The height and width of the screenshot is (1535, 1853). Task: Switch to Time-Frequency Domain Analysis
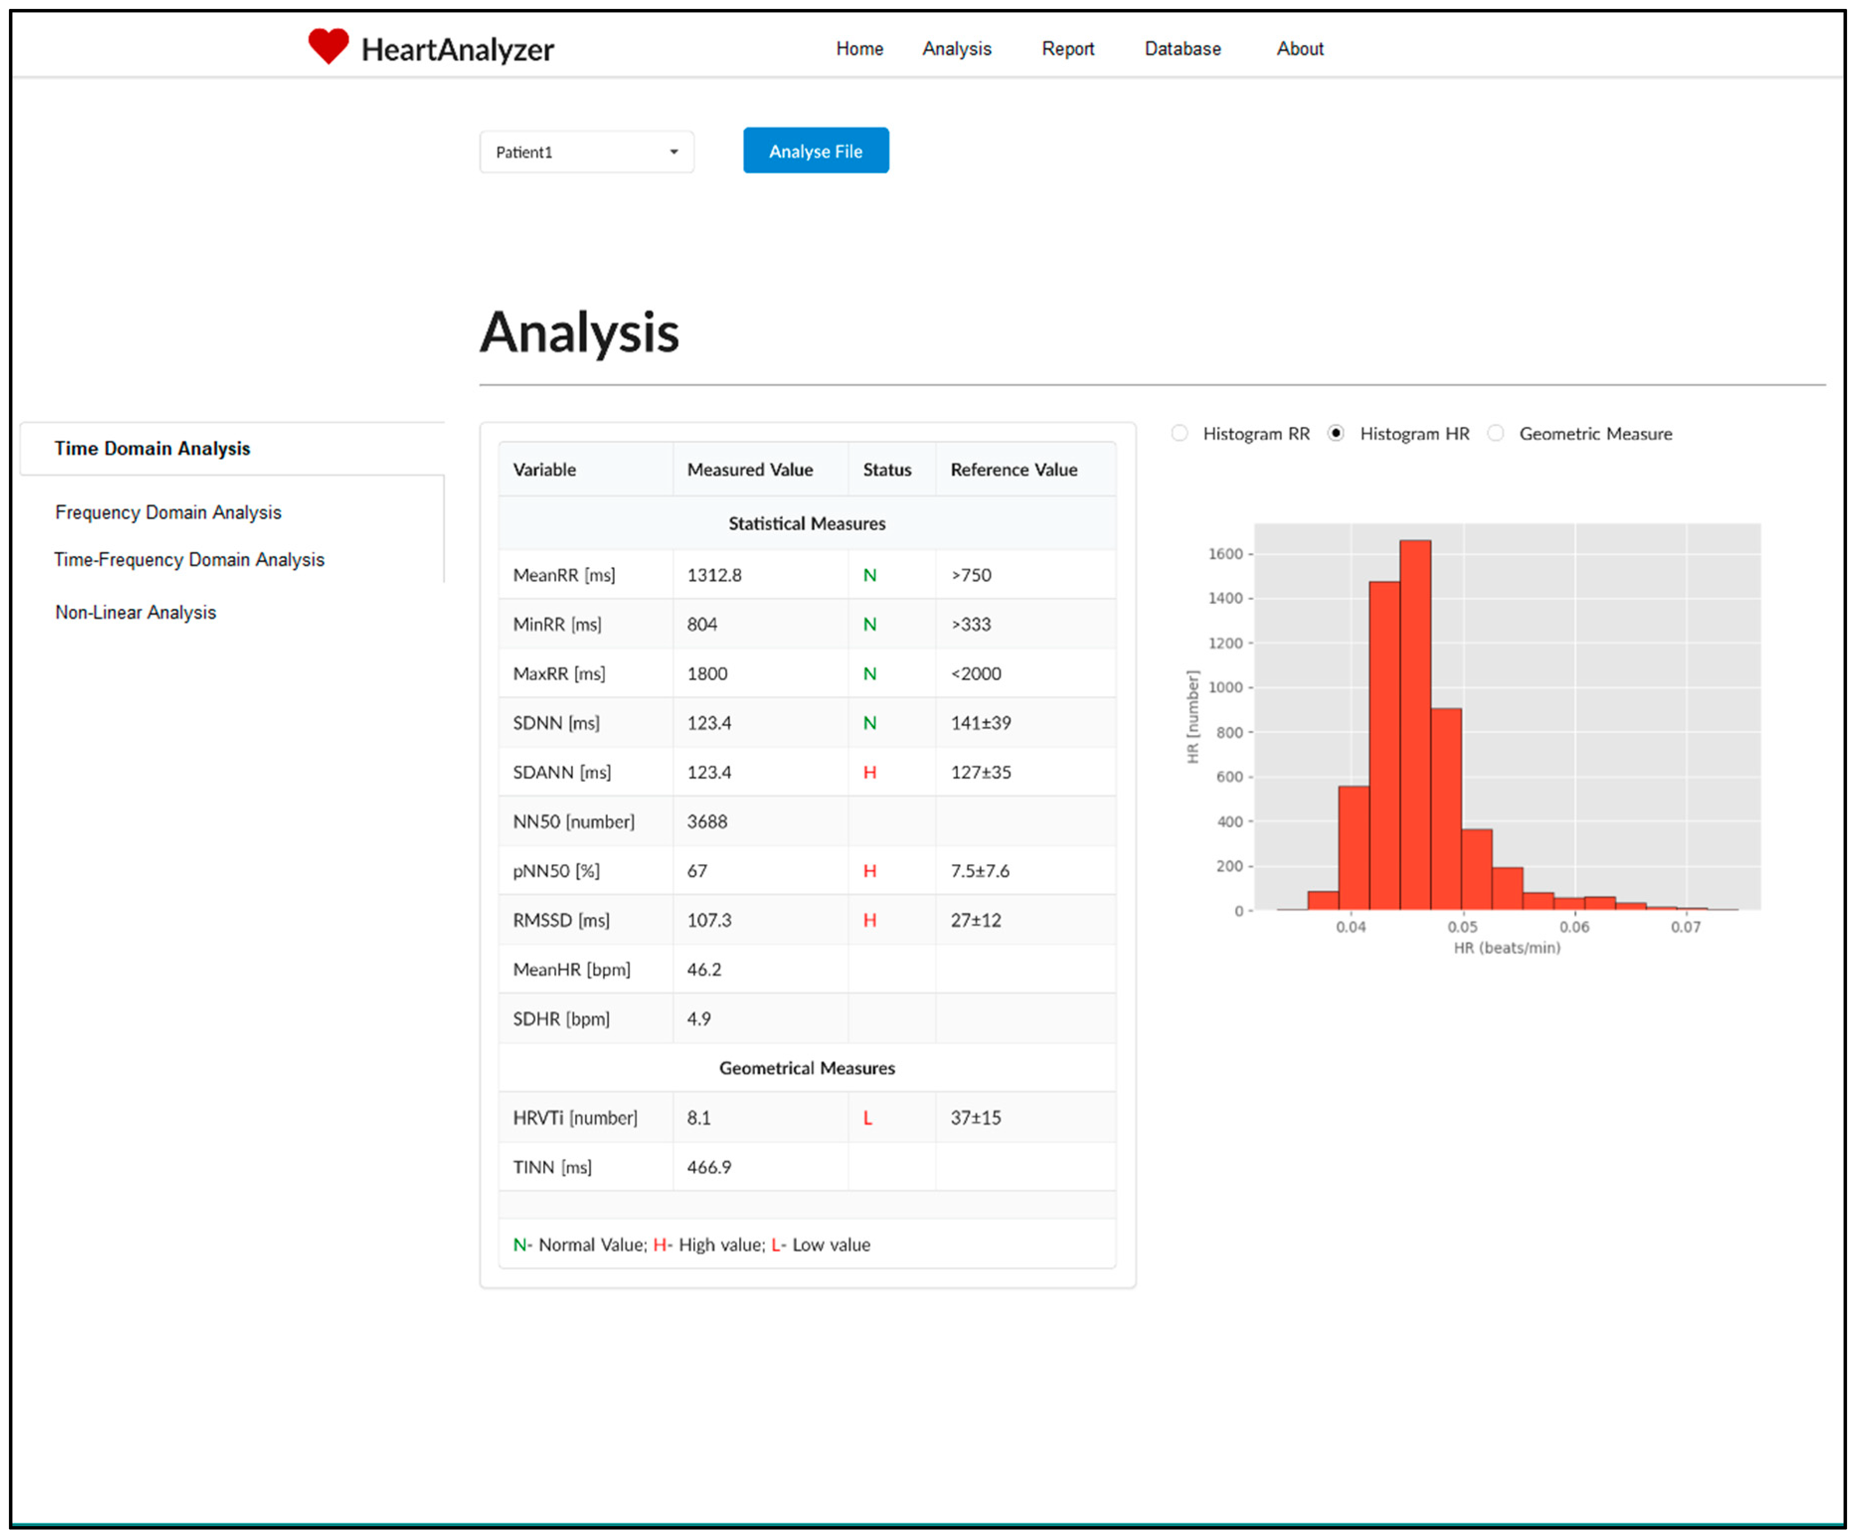click(189, 560)
